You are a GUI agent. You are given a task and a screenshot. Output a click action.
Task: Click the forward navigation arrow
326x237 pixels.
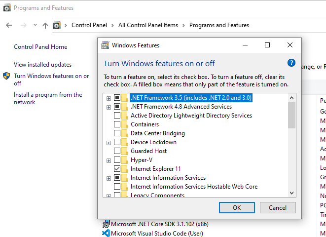pyautogui.click(x=24, y=25)
